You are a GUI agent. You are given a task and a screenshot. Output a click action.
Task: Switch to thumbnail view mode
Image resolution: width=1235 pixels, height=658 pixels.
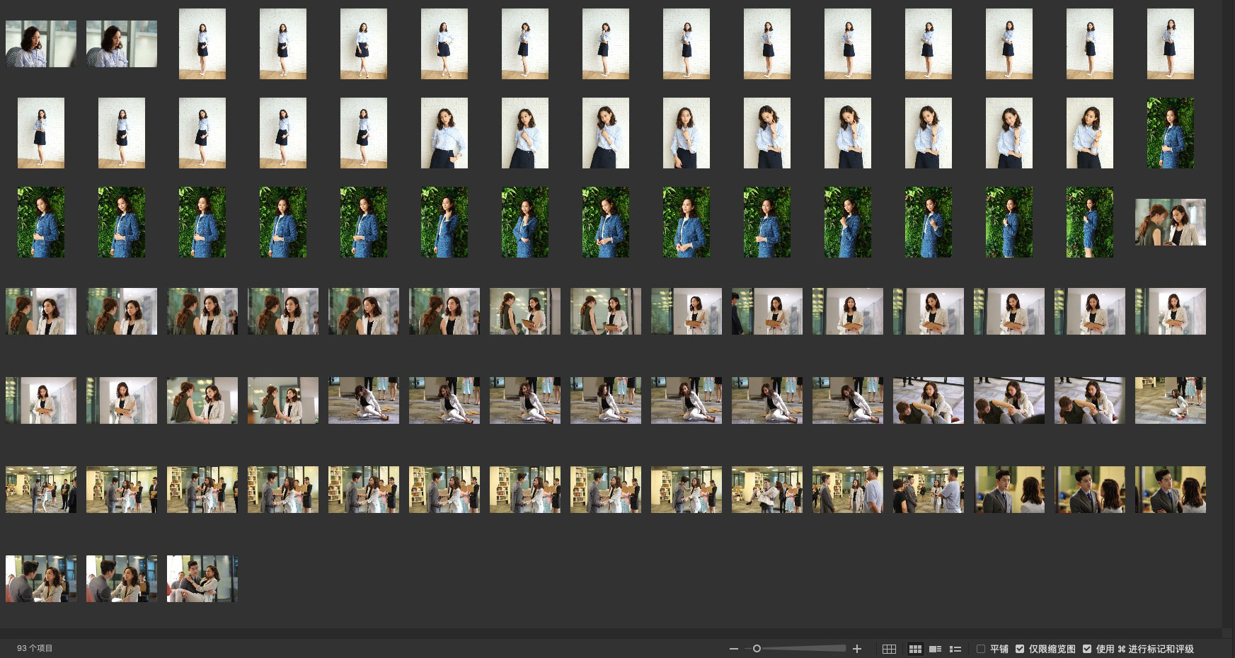point(915,649)
